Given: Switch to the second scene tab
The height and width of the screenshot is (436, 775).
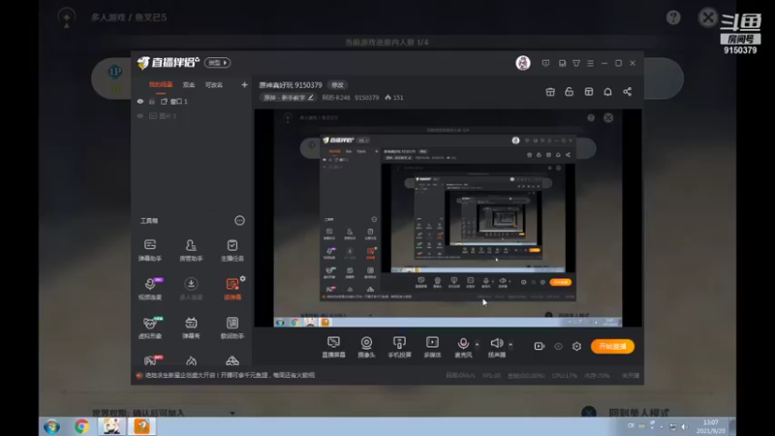Looking at the screenshot, I should pyautogui.click(x=189, y=85).
